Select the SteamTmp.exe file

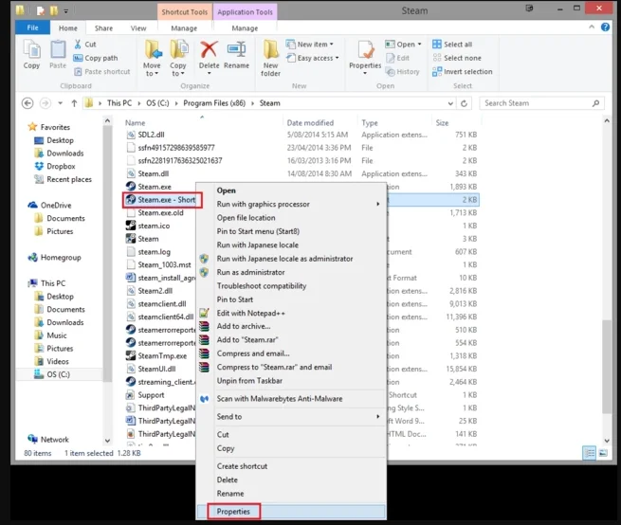(162, 356)
